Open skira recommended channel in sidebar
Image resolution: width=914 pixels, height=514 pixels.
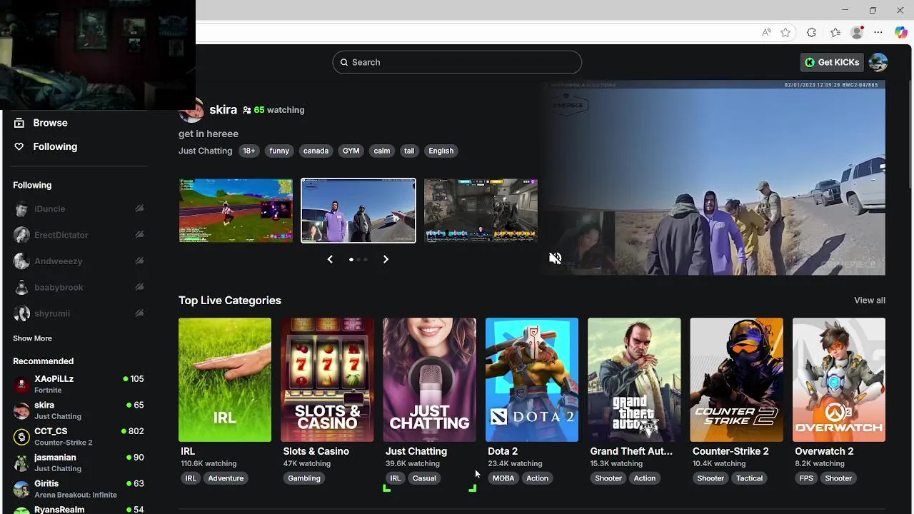pos(79,410)
